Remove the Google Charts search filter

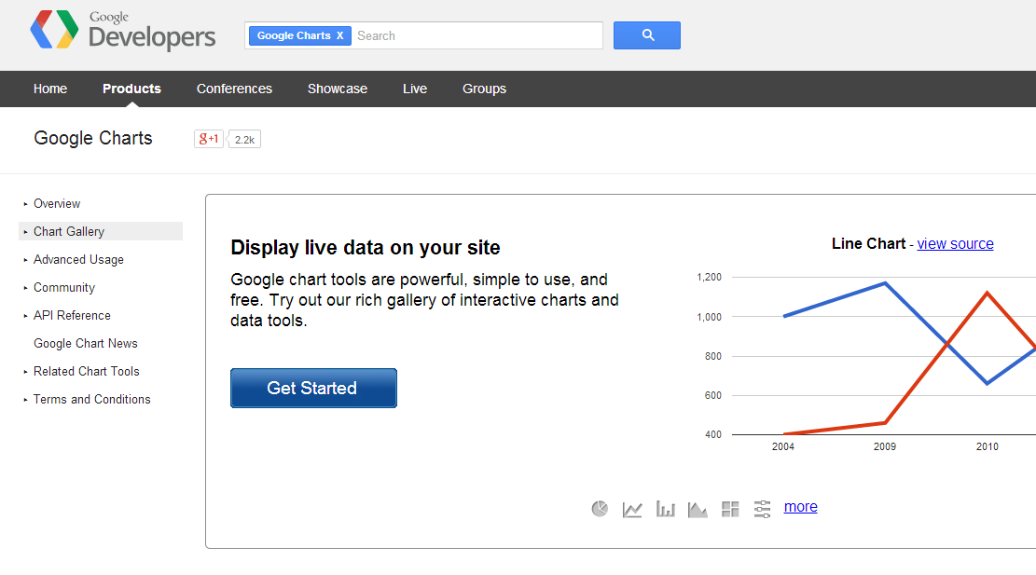pyautogui.click(x=340, y=35)
